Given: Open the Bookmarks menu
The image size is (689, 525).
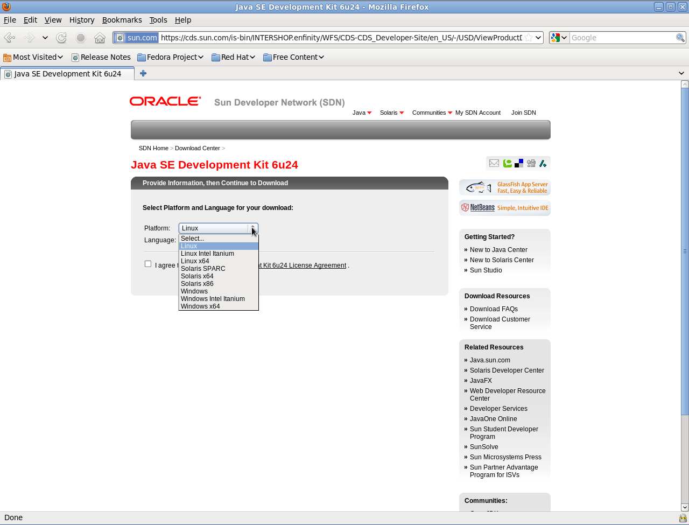Looking at the screenshot, I should (122, 20).
